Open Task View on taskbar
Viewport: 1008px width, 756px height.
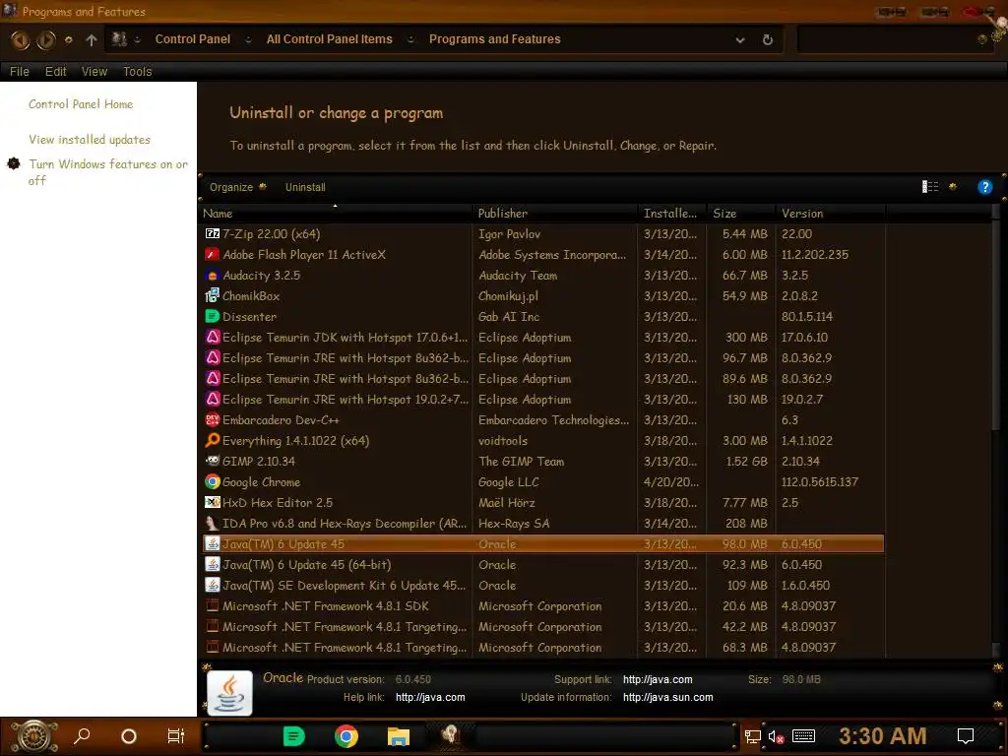tap(175, 736)
